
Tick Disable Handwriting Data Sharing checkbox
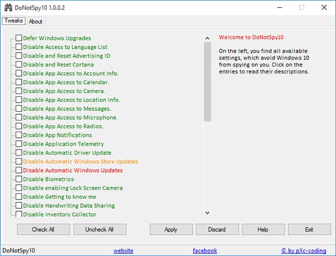point(19,205)
